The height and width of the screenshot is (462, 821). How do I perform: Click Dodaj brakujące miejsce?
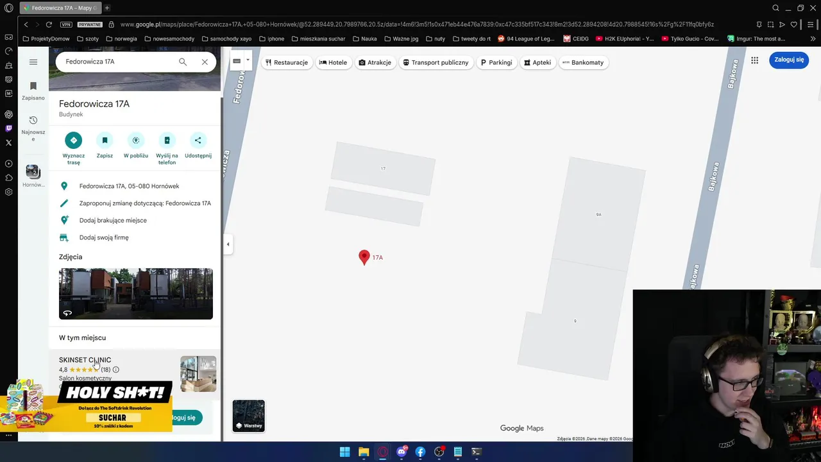click(x=135, y=220)
